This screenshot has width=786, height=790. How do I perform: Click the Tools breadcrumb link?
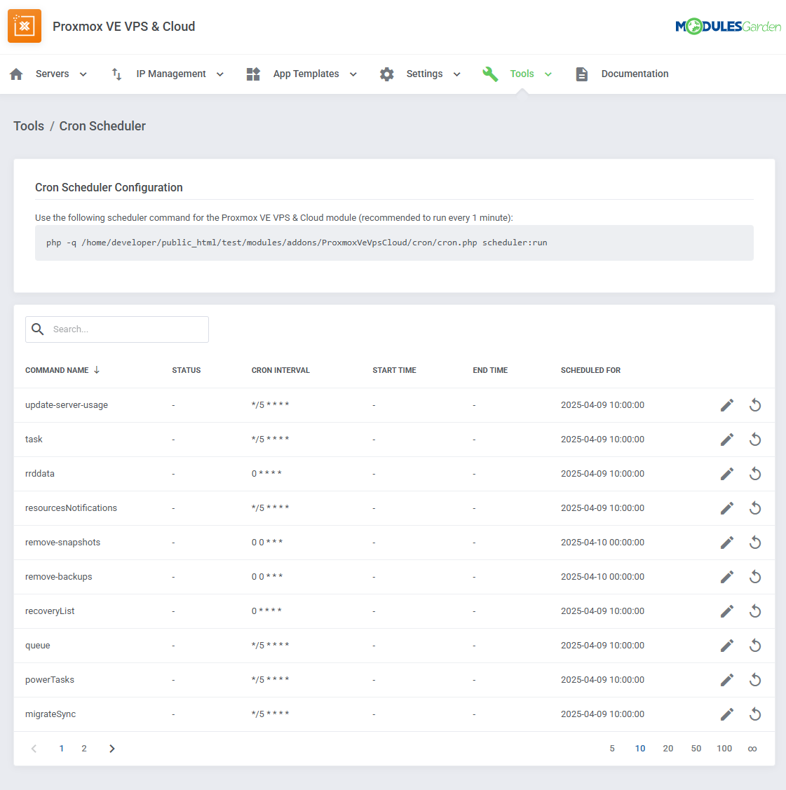29,126
